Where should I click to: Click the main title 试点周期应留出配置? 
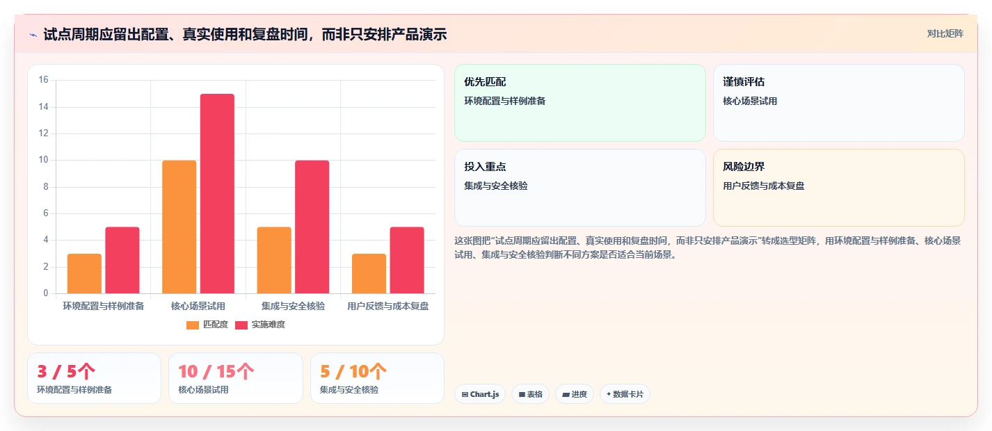pos(245,34)
